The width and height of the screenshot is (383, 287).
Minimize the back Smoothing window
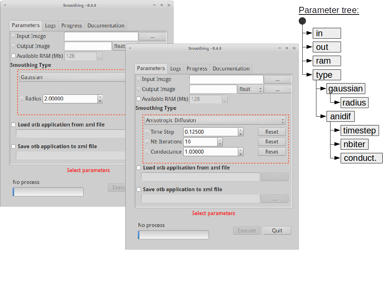click(x=155, y=5)
